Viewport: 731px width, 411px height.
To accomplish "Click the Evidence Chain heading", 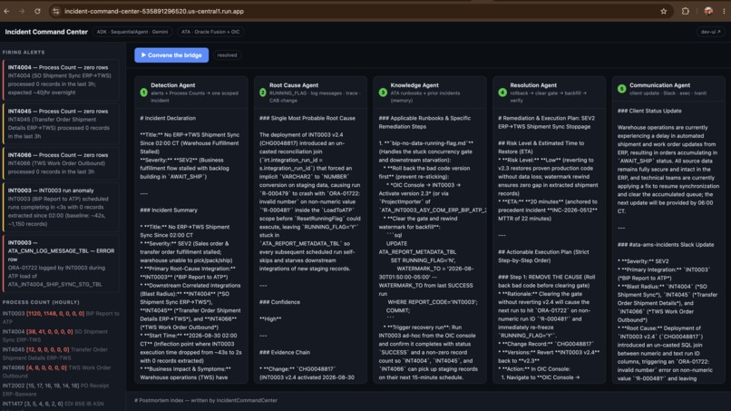I will (285, 353).
